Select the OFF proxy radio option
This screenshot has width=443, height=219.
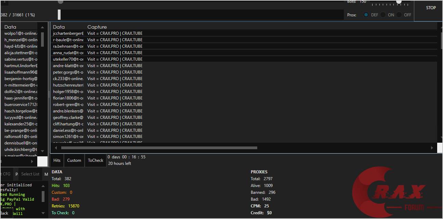pyautogui.click(x=399, y=15)
